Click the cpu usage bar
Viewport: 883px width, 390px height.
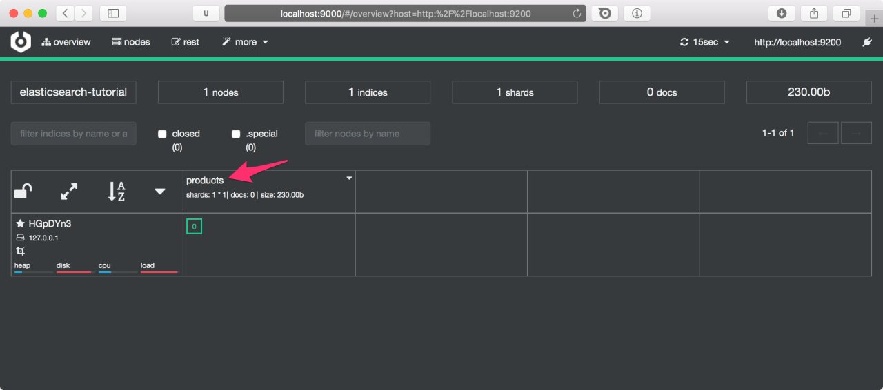pyautogui.click(x=117, y=272)
